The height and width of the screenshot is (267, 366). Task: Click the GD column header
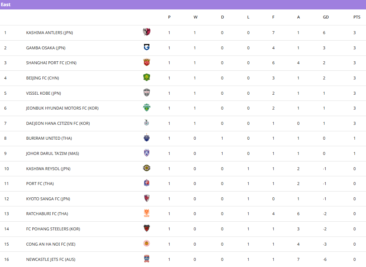click(x=326, y=17)
